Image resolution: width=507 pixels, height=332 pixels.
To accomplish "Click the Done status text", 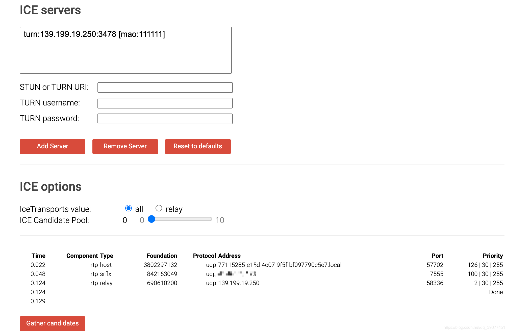I will pyautogui.click(x=496, y=292).
